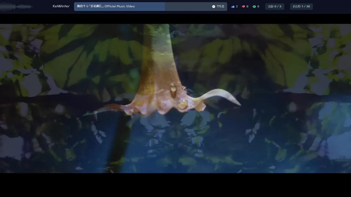This screenshot has height=197, width=351.
Task: Click the dislike count number 0
Action: (x=247, y=7)
